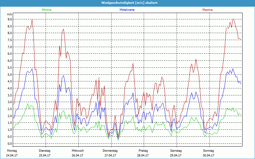
Task: Click the 'Windgeschwindigkeit [m/s] skaliert' chart title
Action: [x=129, y=3]
